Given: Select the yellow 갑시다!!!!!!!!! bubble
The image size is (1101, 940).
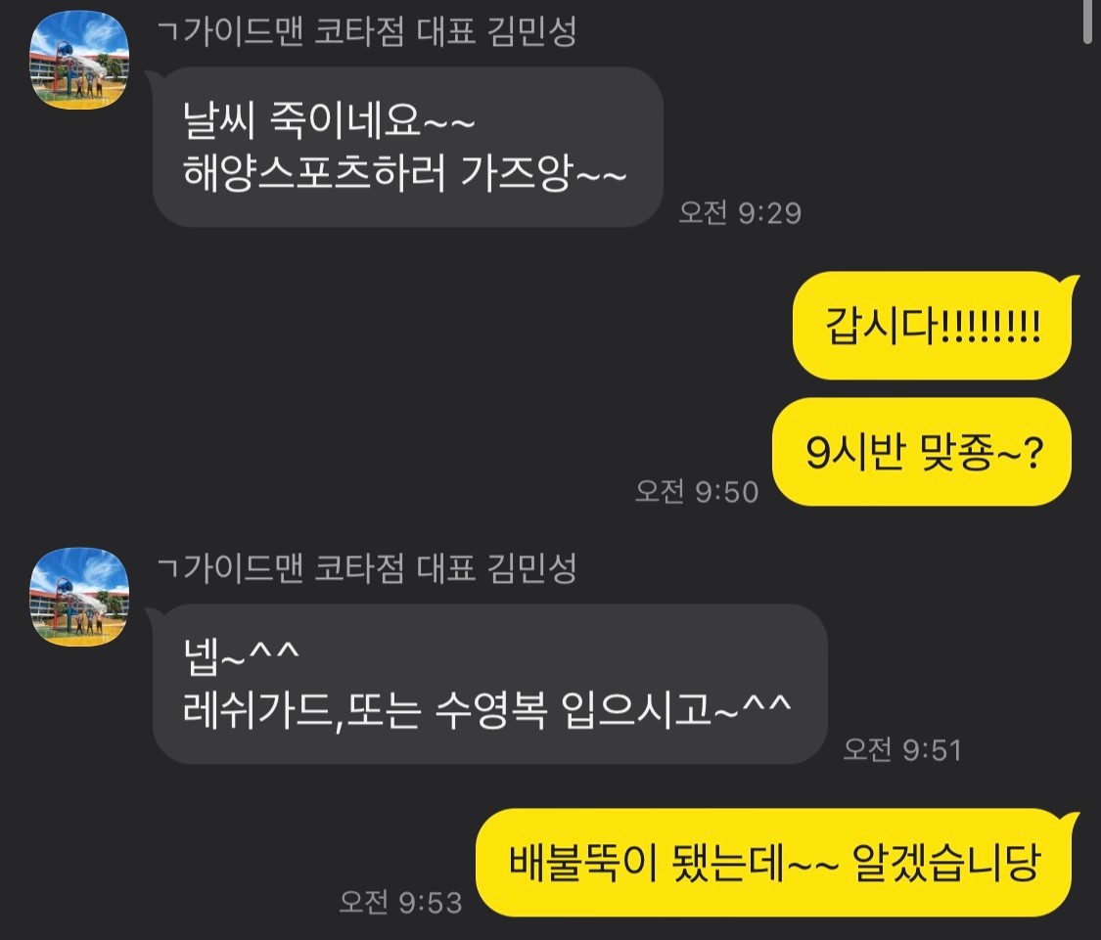Looking at the screenshot, I should click(x=933, y=326).
